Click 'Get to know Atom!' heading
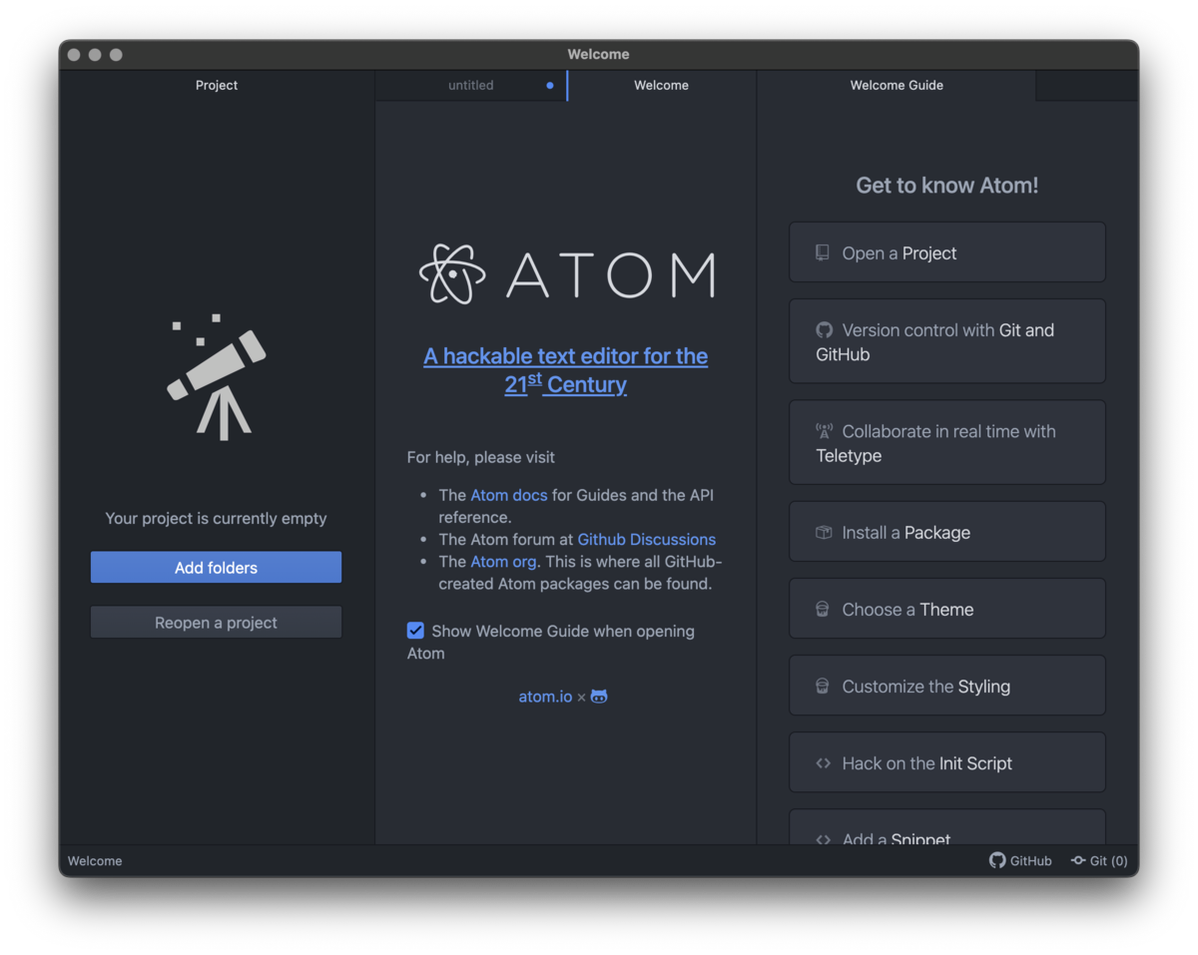 pos(947,185)
